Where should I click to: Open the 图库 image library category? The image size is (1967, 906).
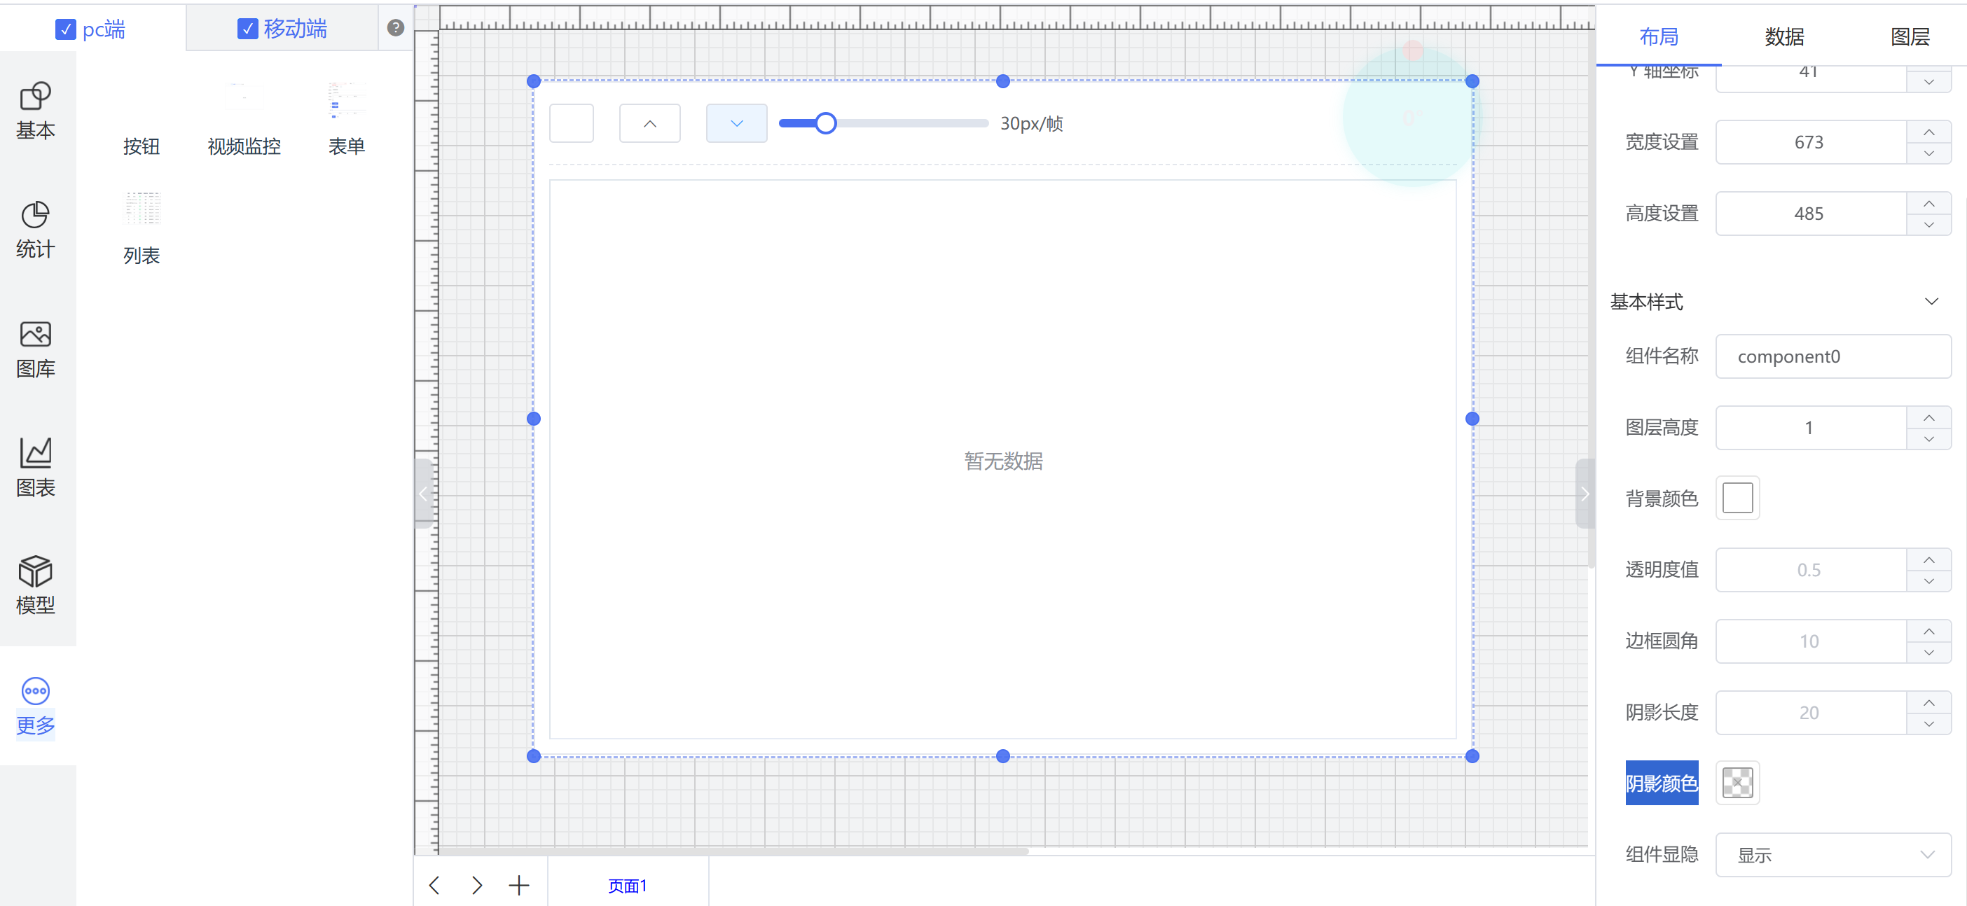35,349
